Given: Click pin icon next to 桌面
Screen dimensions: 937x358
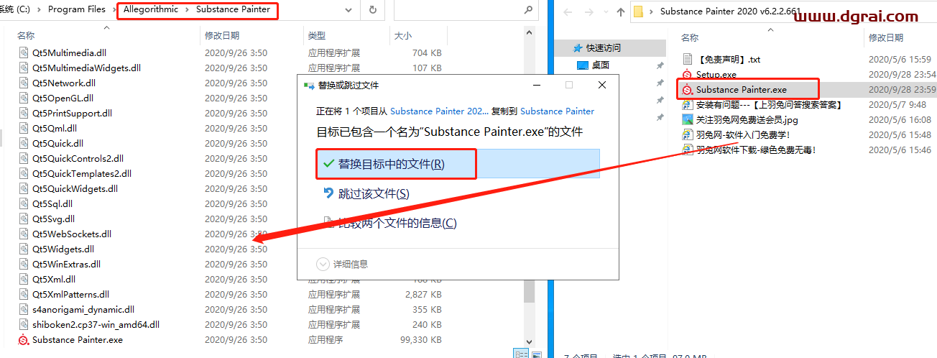Looking at the screenshot, I should pyautogui.click(x=660, y=65).
